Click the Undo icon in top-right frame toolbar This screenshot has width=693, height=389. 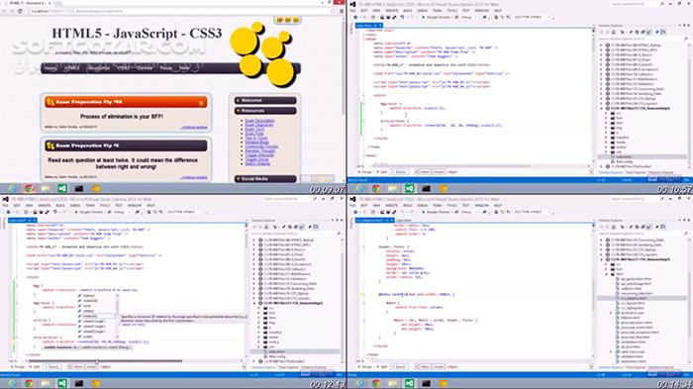[x=402, y=17]
